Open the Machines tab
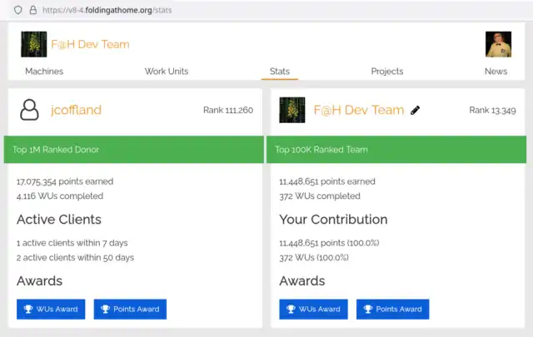Screen dimensions: 533x337 click(x=44, y=72)
